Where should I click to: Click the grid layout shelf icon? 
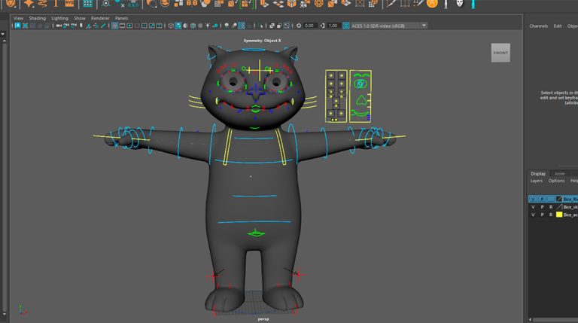coord(88,4)
